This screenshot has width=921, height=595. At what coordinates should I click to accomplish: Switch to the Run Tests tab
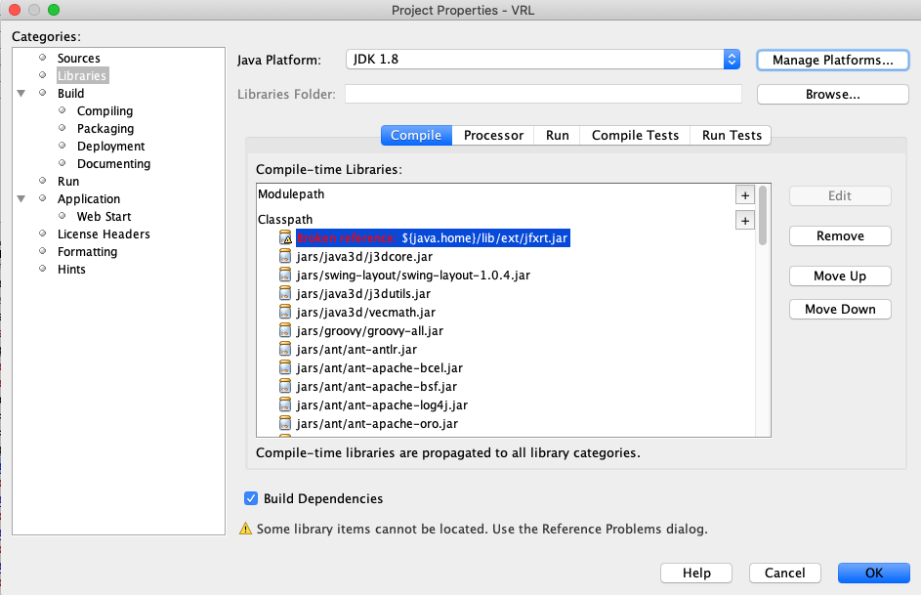coord(732,135)
